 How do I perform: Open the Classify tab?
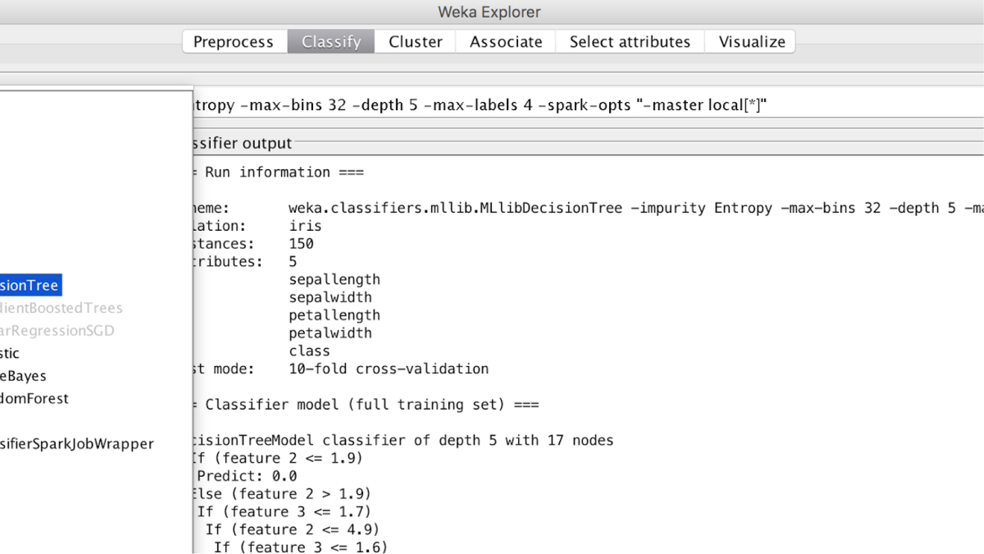click(x=331, y=42)
